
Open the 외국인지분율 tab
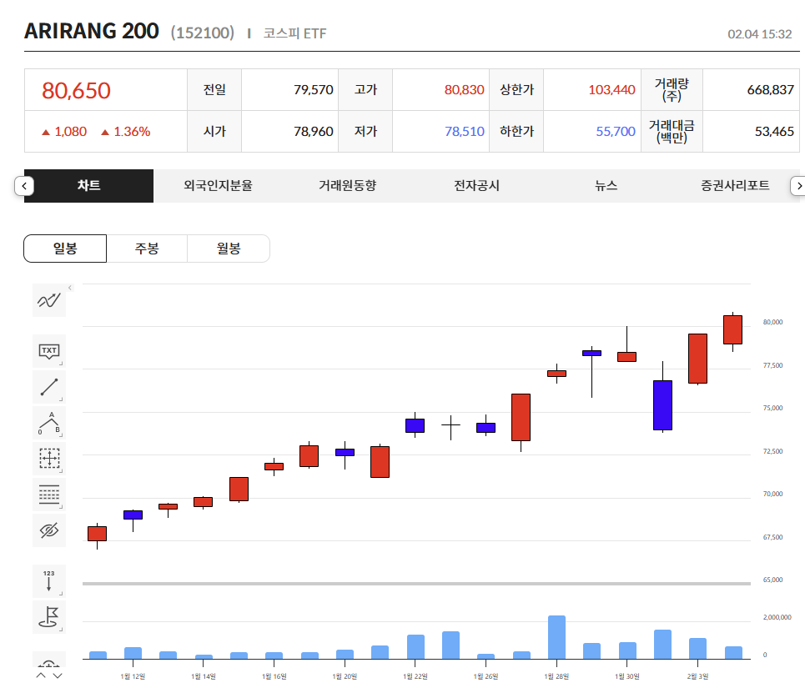click(x=219, y=186)
